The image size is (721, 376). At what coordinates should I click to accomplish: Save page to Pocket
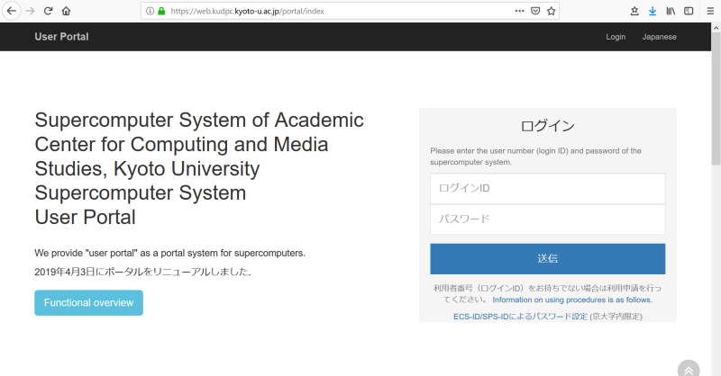click(535, 11)
